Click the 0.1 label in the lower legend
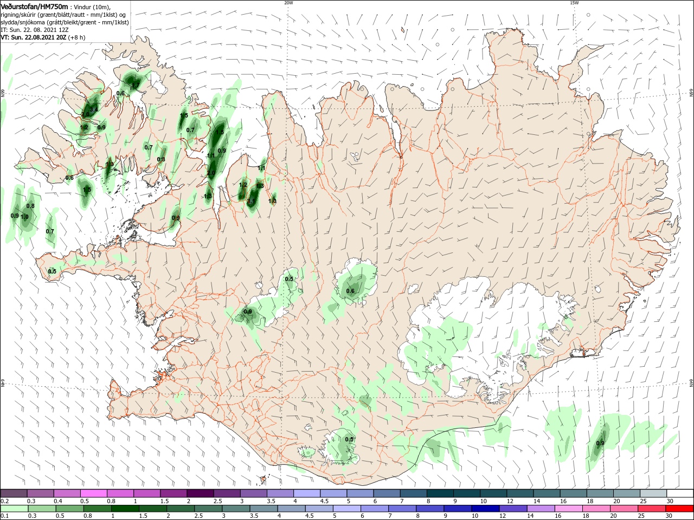The image size is (694, 520). (x=4, y=516)
